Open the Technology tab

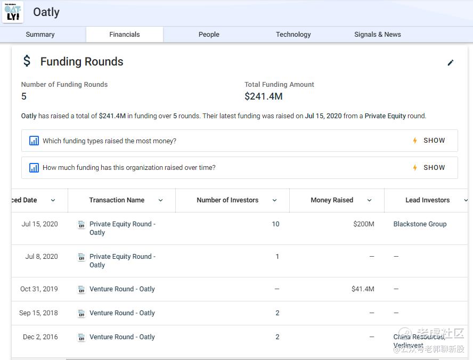293,35
